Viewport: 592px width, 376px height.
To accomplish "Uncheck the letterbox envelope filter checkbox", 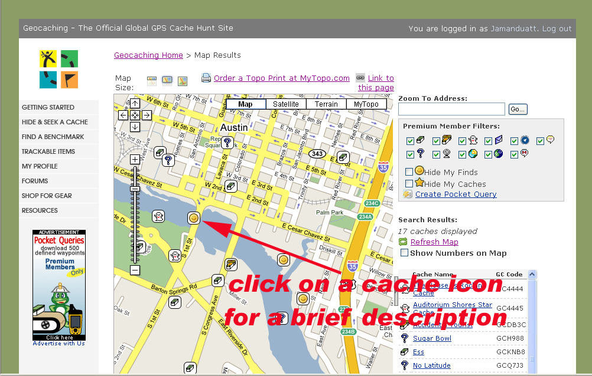I will coord(488,141).
